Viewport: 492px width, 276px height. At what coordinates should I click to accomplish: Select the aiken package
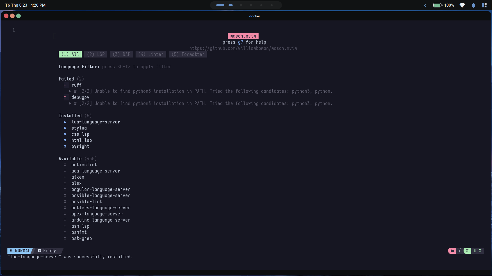click(x=78, y=177)
